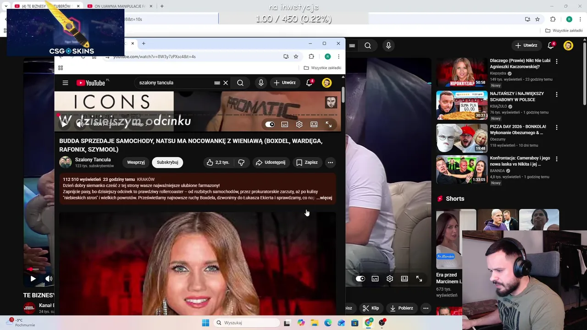The height and width of the screenshot is (330, 587).
Task: Like the video with 2,2 tys. likes
Action: click(x=217, y=162)
